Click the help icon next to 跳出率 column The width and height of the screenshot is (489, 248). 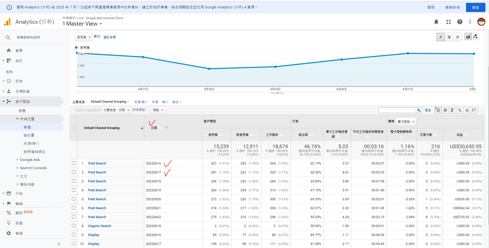click(x=311, y=135)
